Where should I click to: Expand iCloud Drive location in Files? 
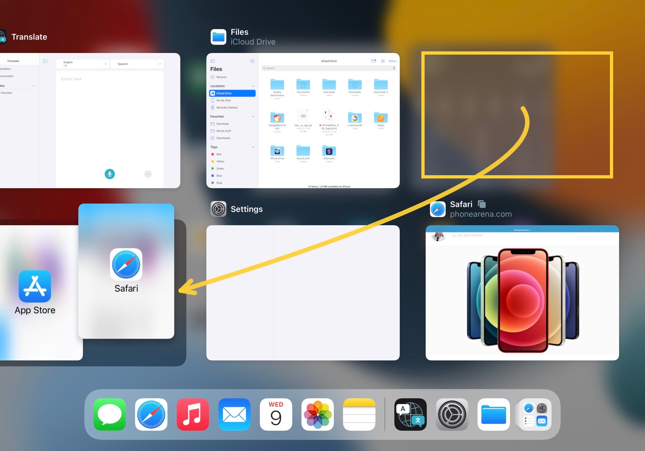(232, 93)
